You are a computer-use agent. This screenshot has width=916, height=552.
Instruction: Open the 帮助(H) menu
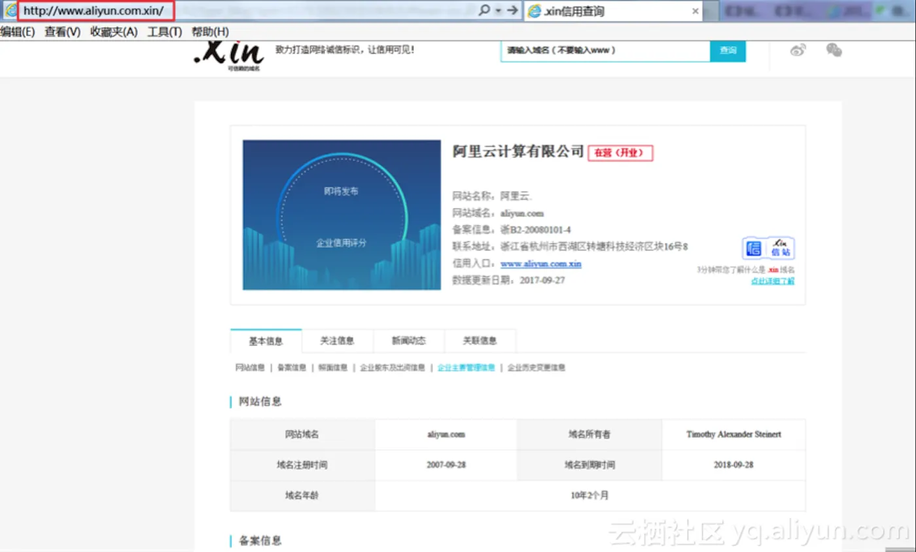[x=210, y=32]
